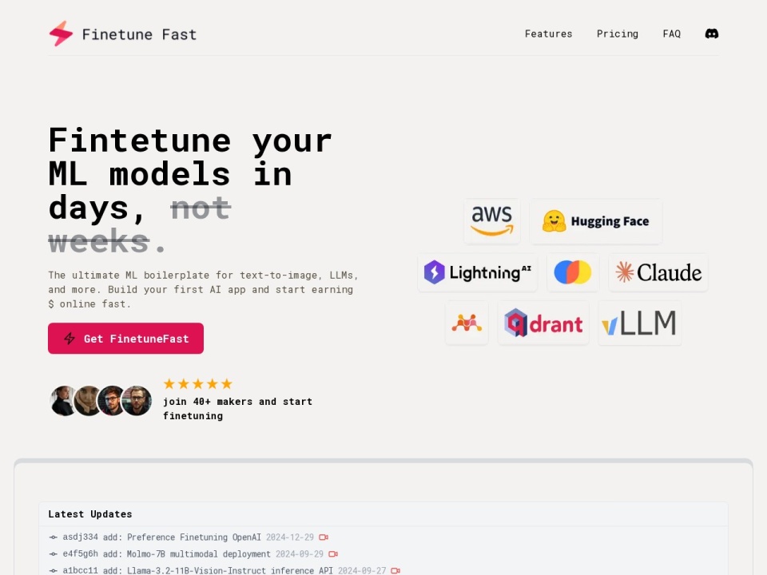Click the orange zigzag M logo card

pyautogui.click(x=467, y=323)
